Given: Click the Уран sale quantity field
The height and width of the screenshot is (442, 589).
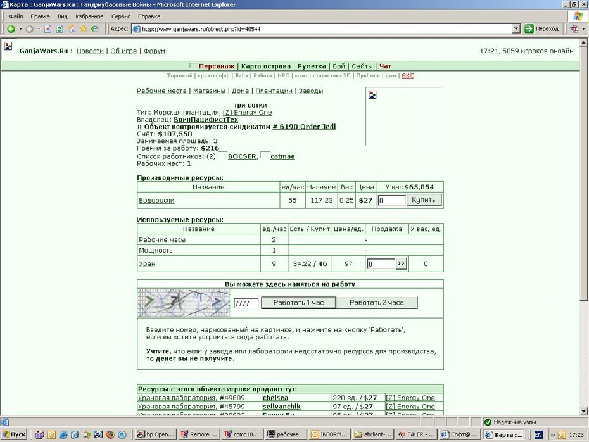Looking at the screenshot, I should pos(381,263).
